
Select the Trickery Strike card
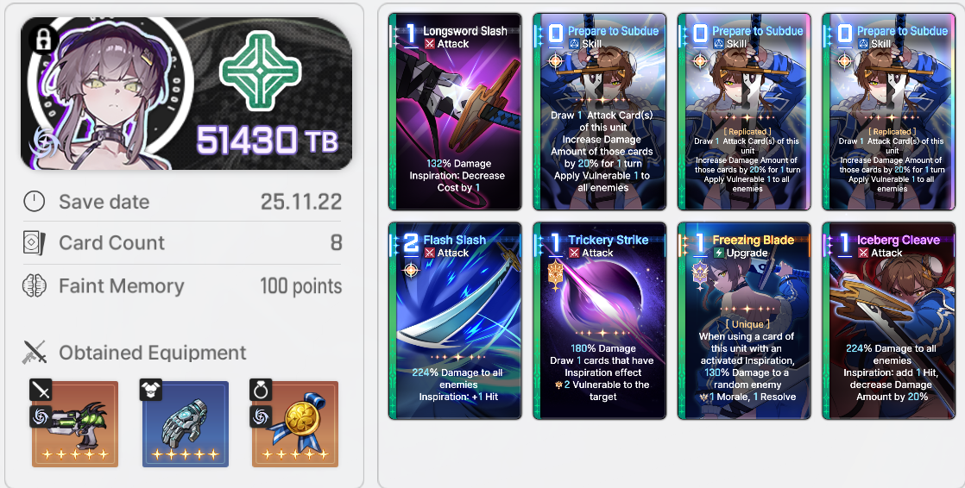tap(599, 321)
